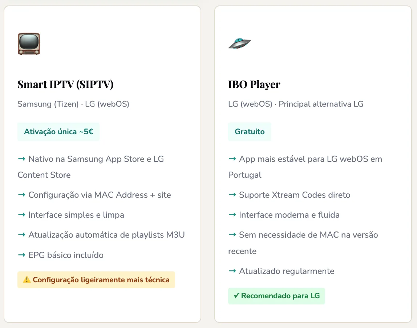
Task: Click the Ativação única ~5€ price badge
Action: pos(58,131)
